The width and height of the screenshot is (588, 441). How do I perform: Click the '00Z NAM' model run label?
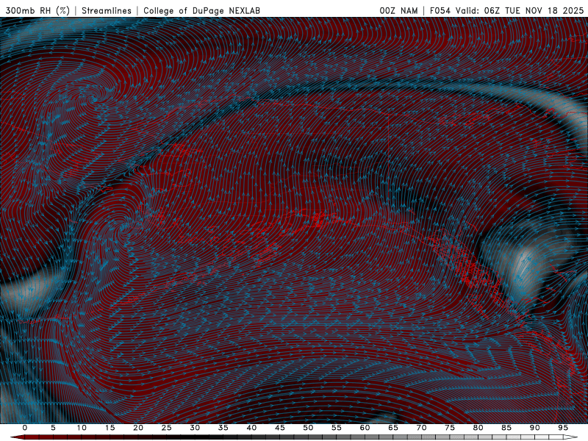[x=398, y=11]
